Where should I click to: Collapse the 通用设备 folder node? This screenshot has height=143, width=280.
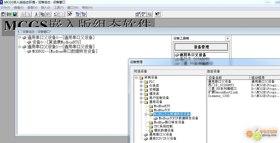(141, 102)
